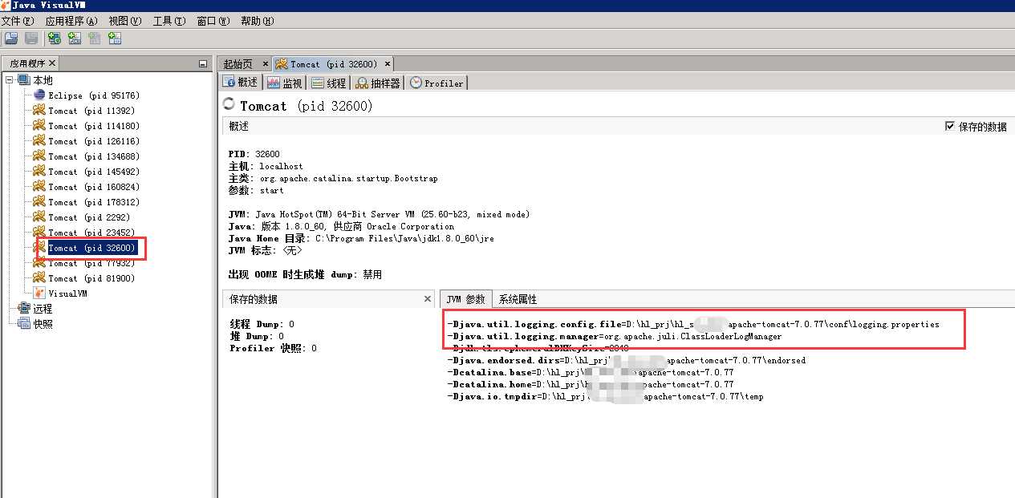Image resolution: width=1015 pixels, height=498 pixels.
Task: Close the 应用程序 panel tab
Action: pos(52,63)
